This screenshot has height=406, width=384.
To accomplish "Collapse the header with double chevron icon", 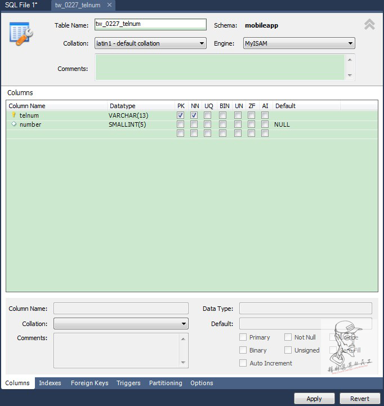I will pyautogui.click(x=369, y=25).
